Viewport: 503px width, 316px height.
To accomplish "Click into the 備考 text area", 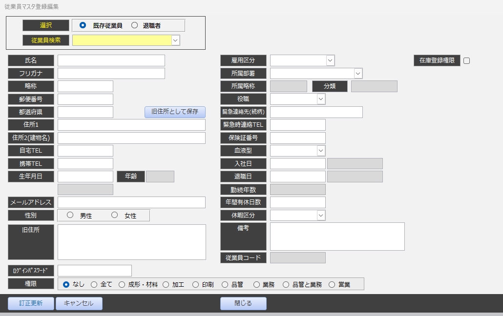I will (337, 237).
